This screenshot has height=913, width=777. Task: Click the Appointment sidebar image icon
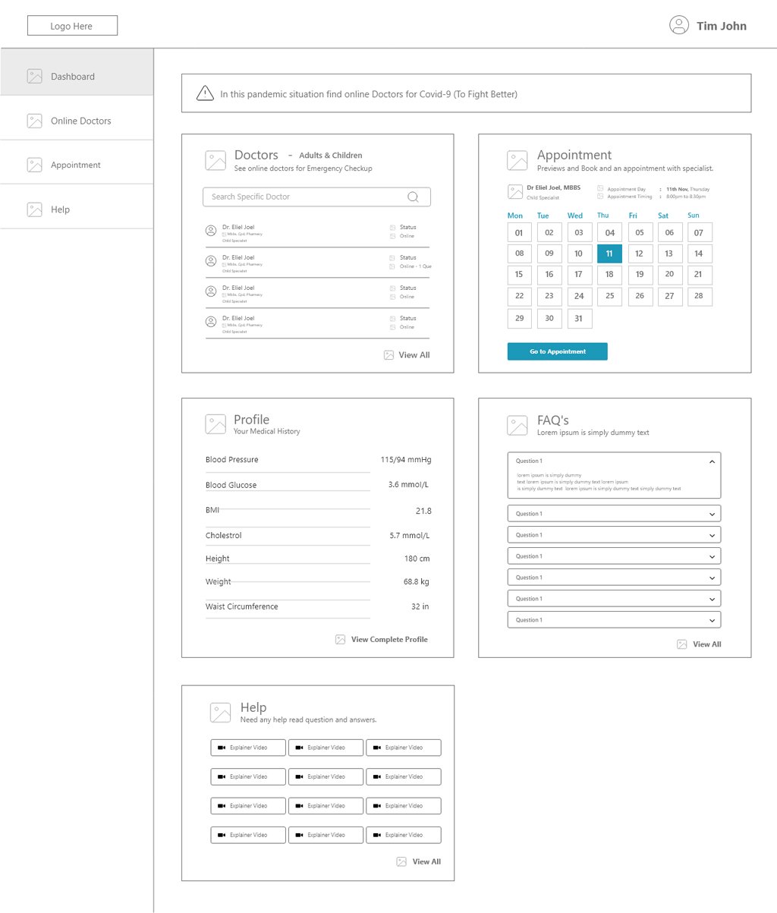[34, 165]
